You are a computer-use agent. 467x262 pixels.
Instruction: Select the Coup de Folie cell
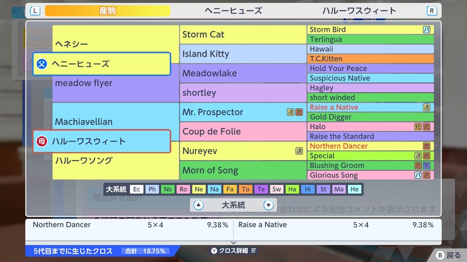(243, 132)
